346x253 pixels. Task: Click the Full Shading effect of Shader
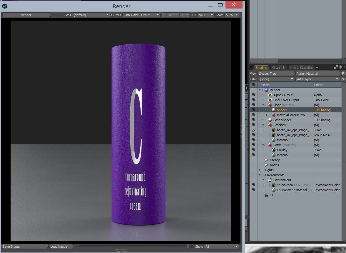click(x=322, y=110)
